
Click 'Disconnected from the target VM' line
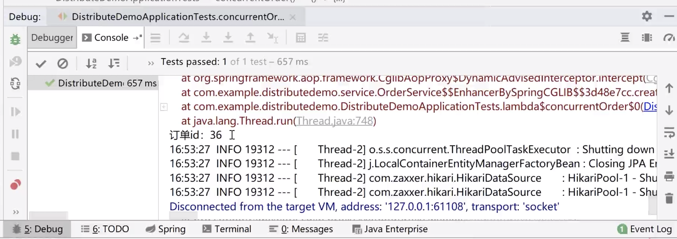tap(364, 207)
